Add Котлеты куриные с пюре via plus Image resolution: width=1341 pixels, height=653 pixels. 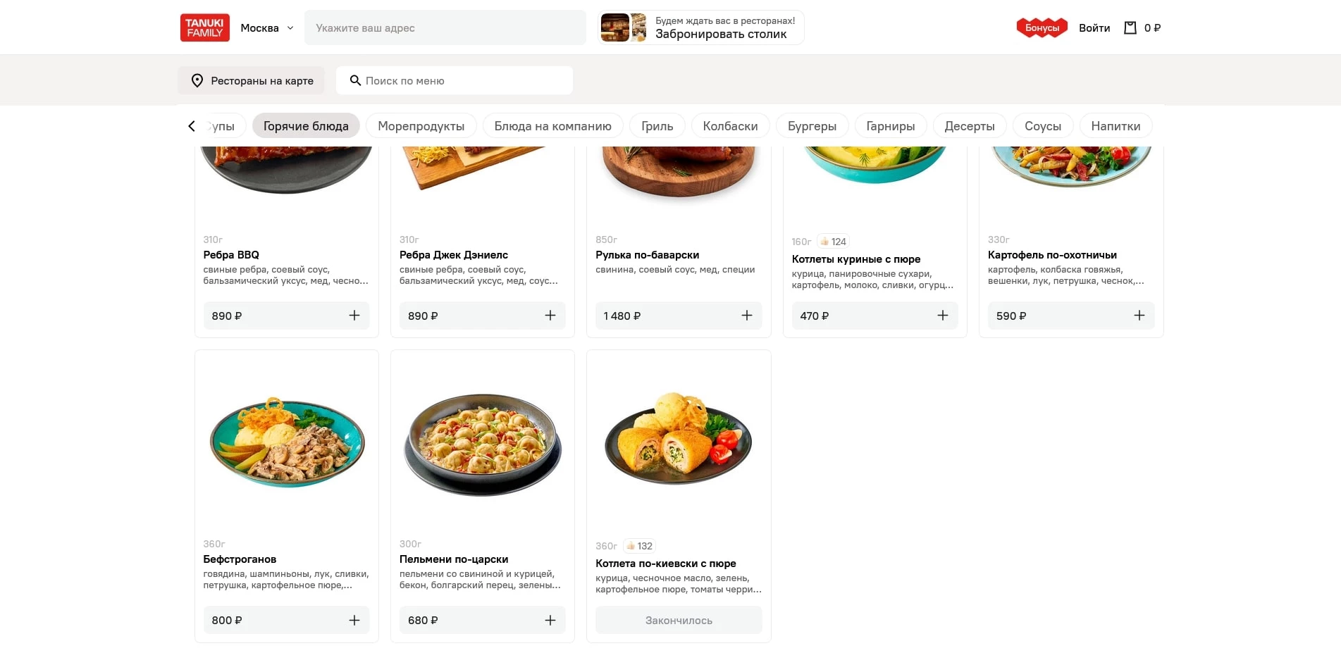click(x=943, y=316)
